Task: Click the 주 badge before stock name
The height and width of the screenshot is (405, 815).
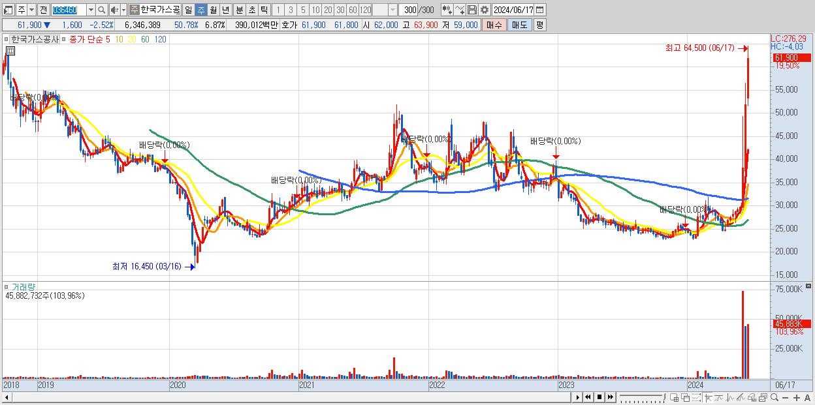Action: [x=134, y=10]
